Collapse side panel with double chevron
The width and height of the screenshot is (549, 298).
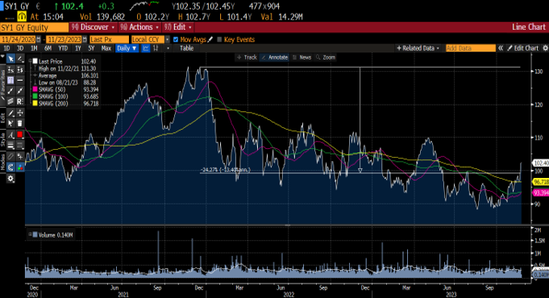[x=501, y=48]
